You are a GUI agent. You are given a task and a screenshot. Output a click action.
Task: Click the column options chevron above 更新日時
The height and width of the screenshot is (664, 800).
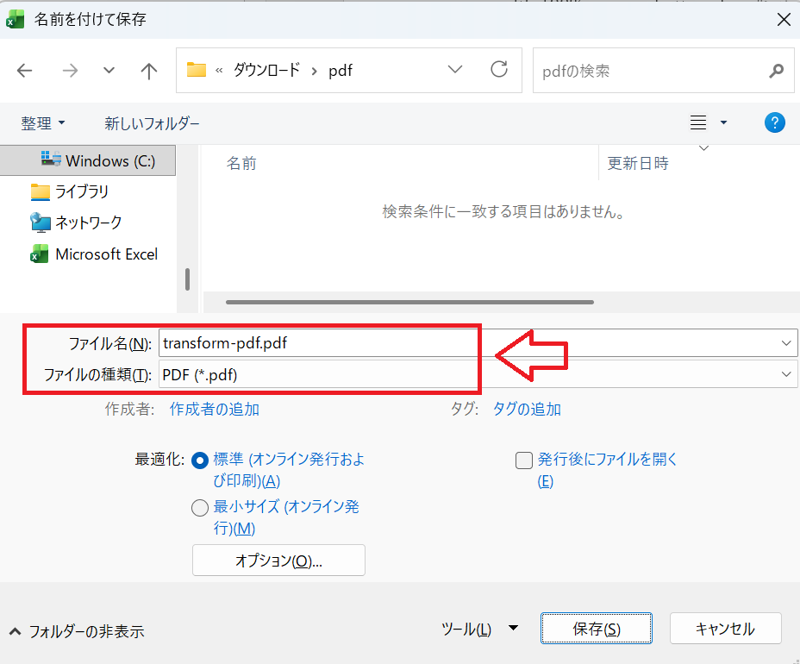703,148
